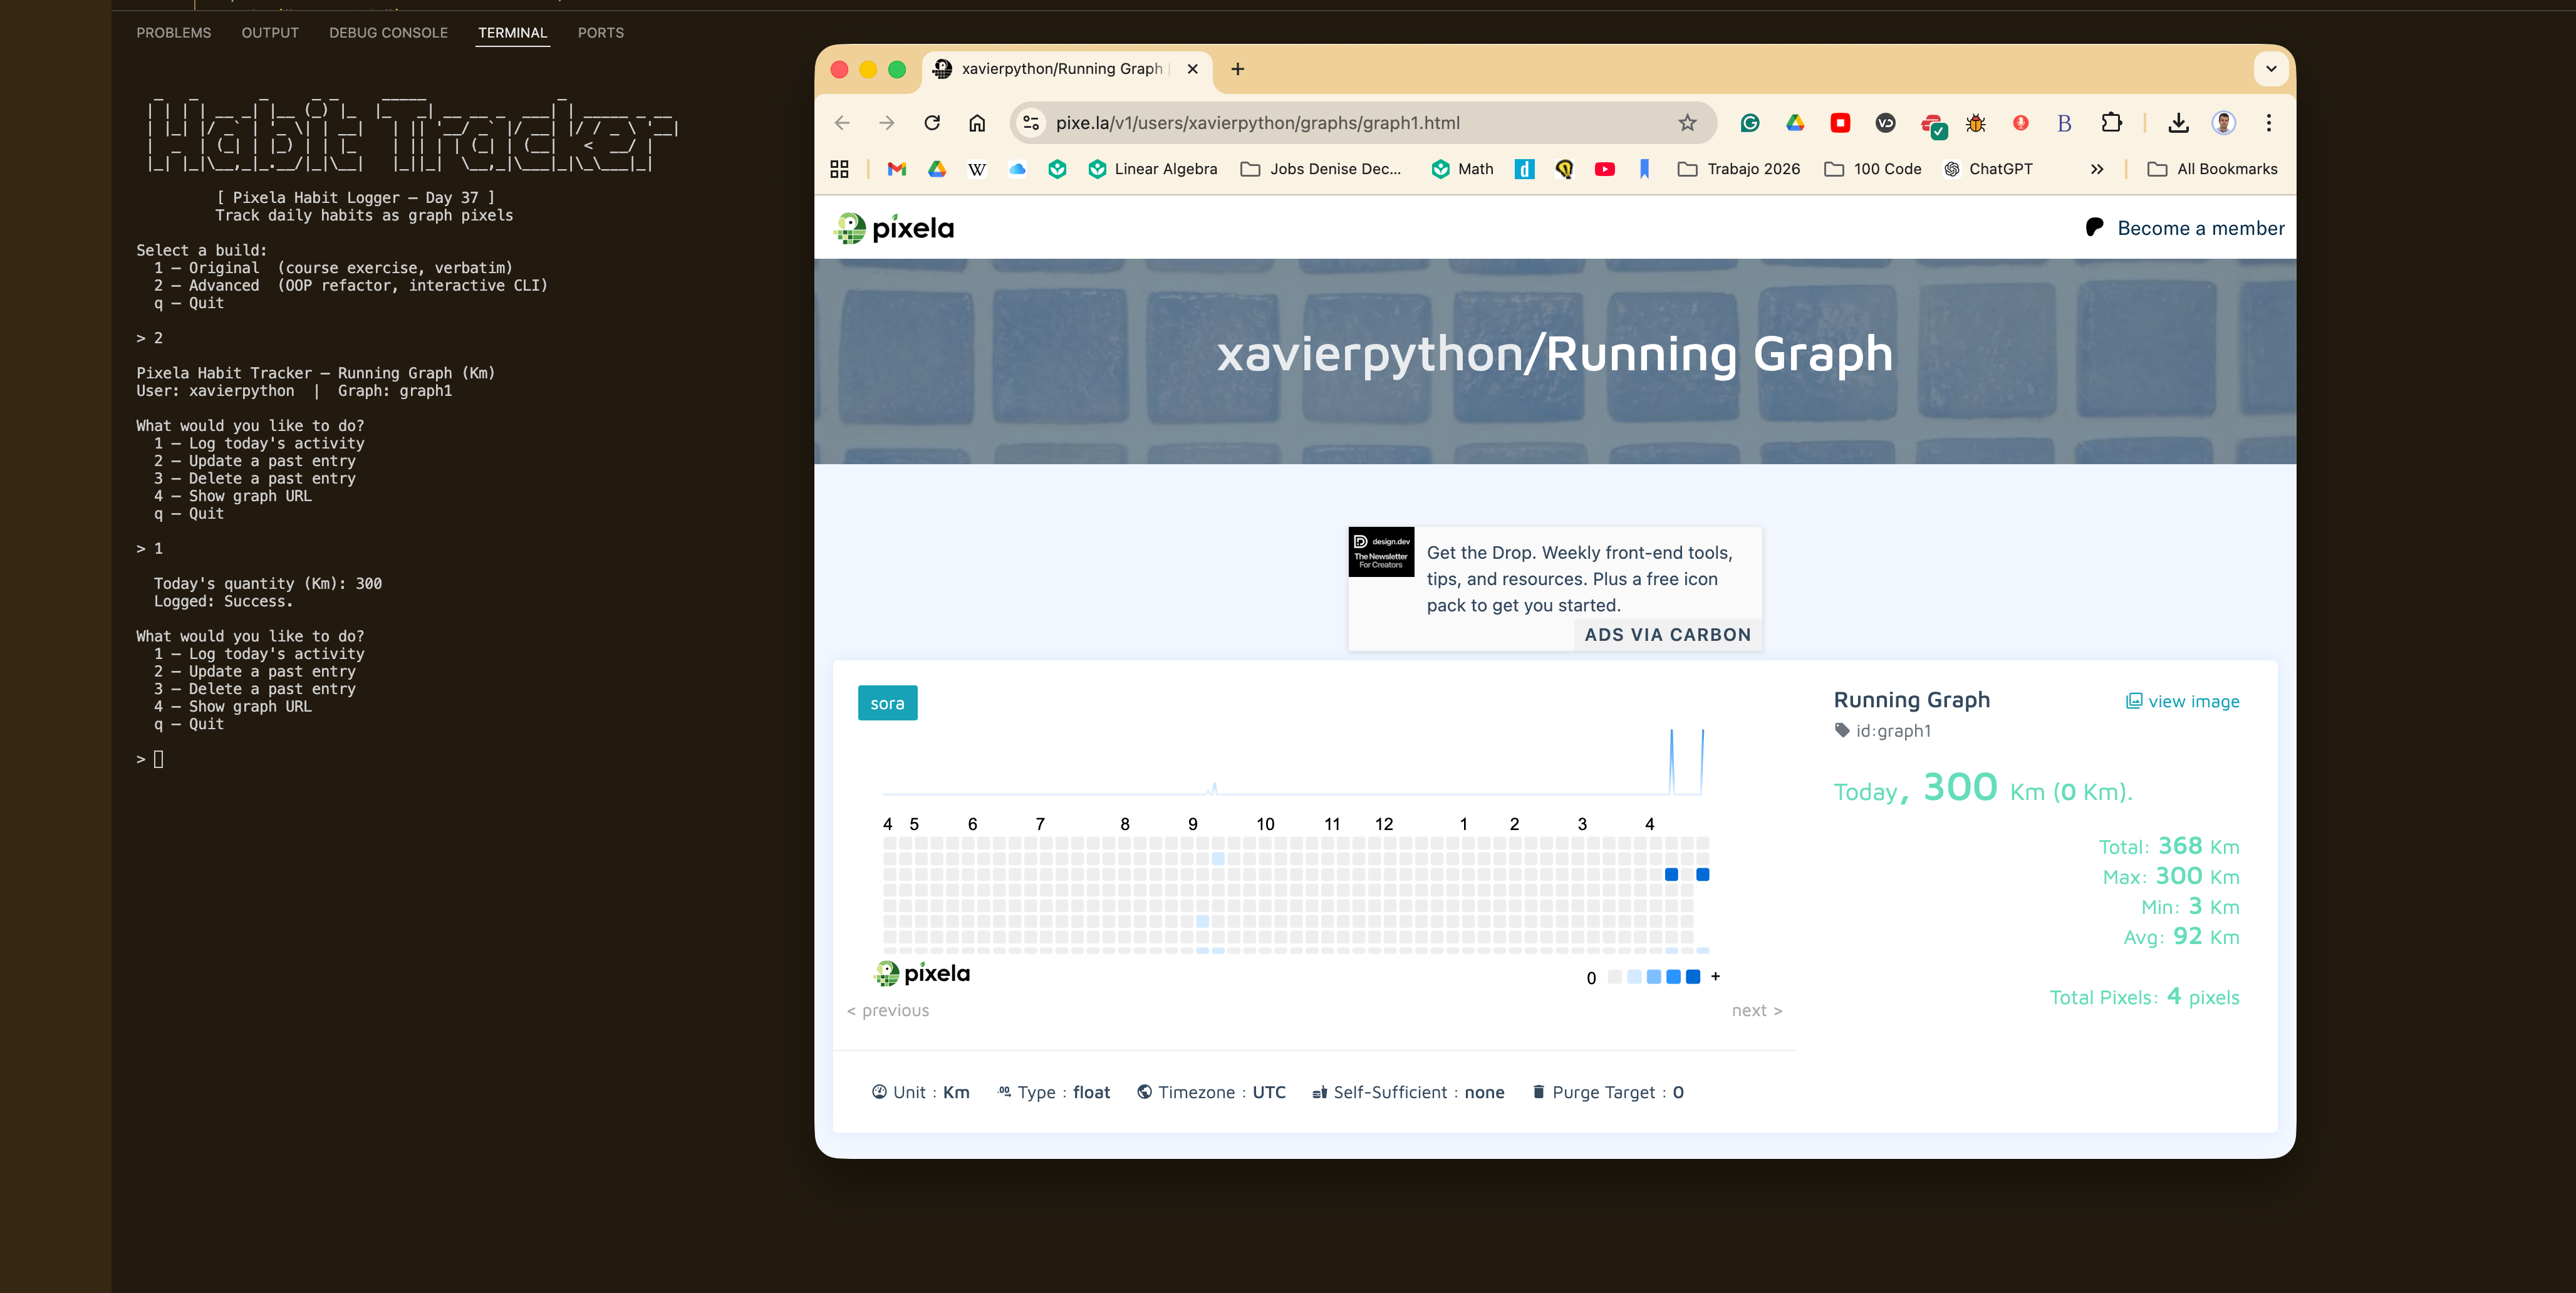Open the tab search dropdown arrow
2576x1293 pixels.
pyautogui.click(x=2271, y=69)
